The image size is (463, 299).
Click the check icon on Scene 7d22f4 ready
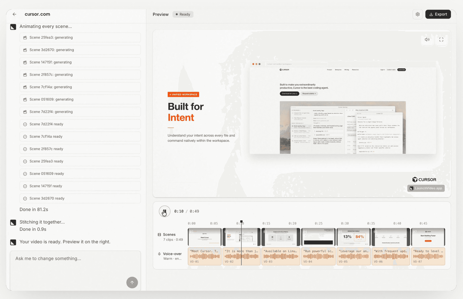25,124
